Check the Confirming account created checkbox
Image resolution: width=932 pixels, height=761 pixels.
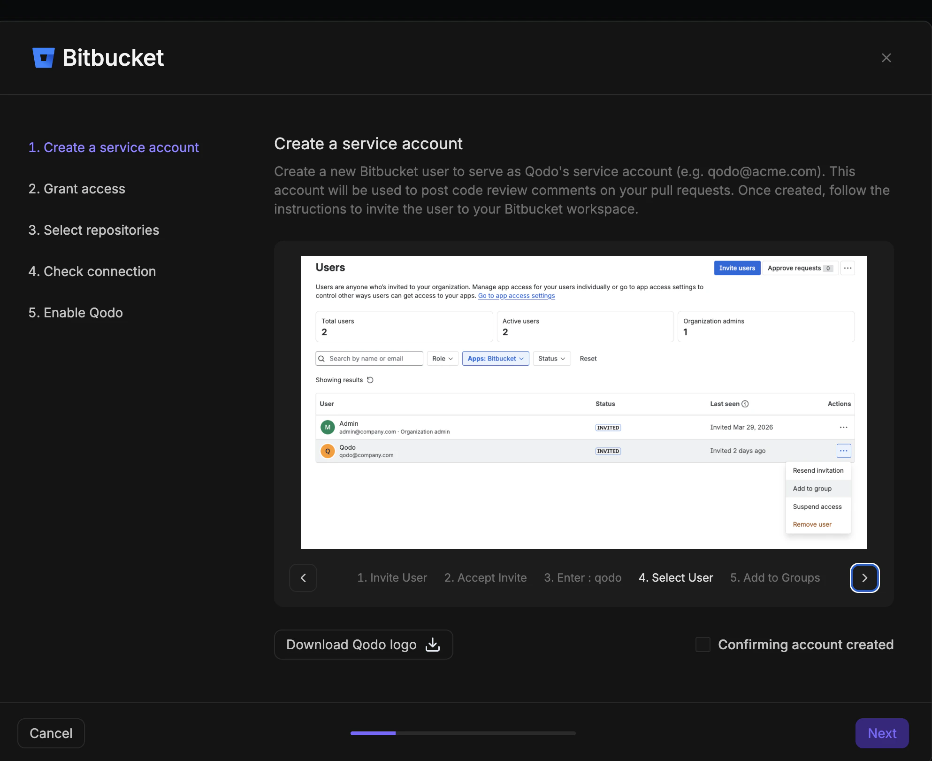703,645
